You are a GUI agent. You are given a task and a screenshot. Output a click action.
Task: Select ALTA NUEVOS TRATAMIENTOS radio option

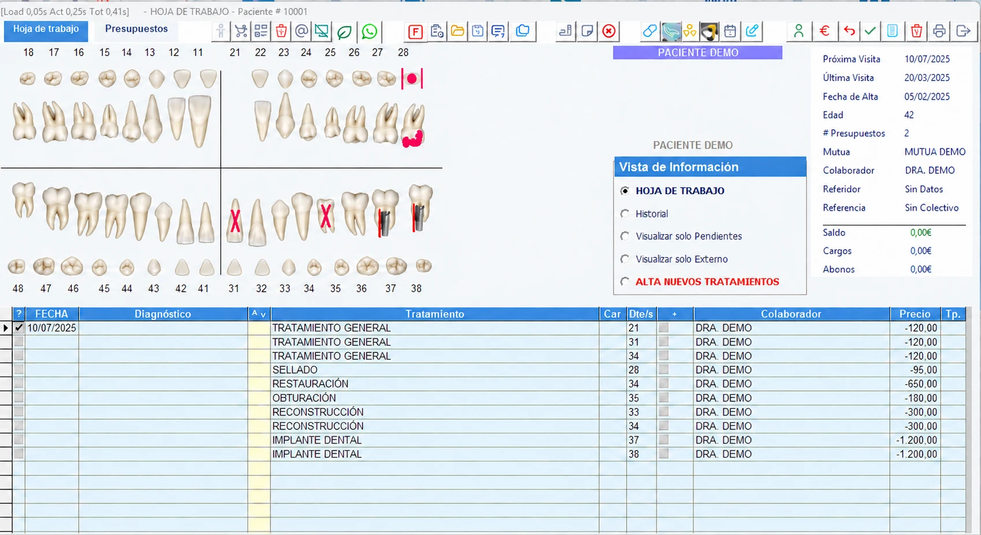(x=625, y=281)
